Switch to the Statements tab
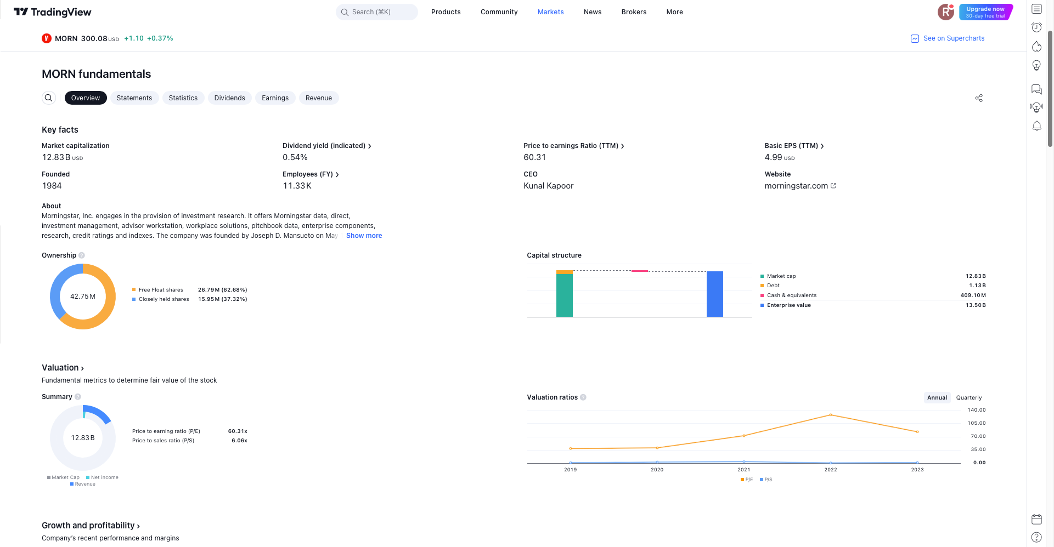Viewport: 1054px width, 547px height. pos(134,98)
